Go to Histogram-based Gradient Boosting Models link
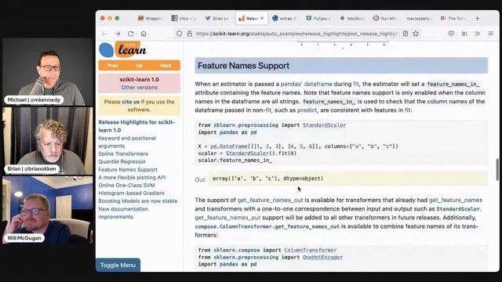Viewport: 502px width, 282px height. point(138,197)
